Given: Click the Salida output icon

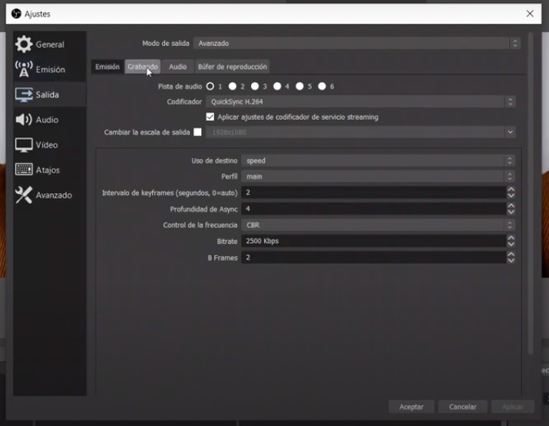Looking at the screenshot, I should [x=24, y=94].
